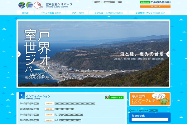Click the MUROTO GLOBAL GEOPARK text on slide
This screenshot has height=124, width=187.
[x=37, y=76]
